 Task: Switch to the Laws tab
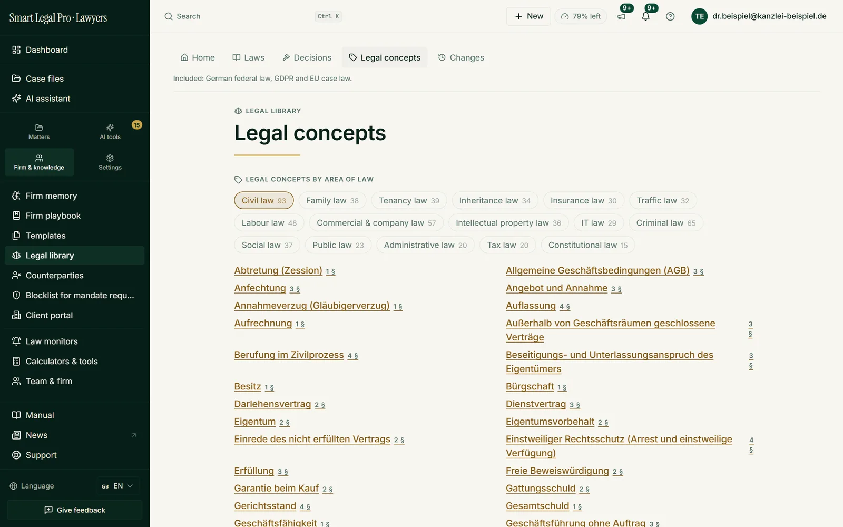pyautogui.click(x=249, y=57)
